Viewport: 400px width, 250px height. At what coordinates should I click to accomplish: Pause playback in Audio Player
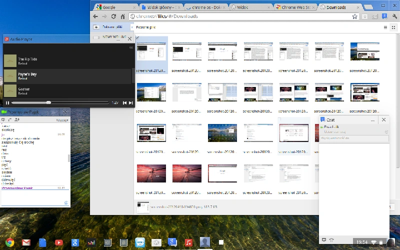tap(7, 103)
